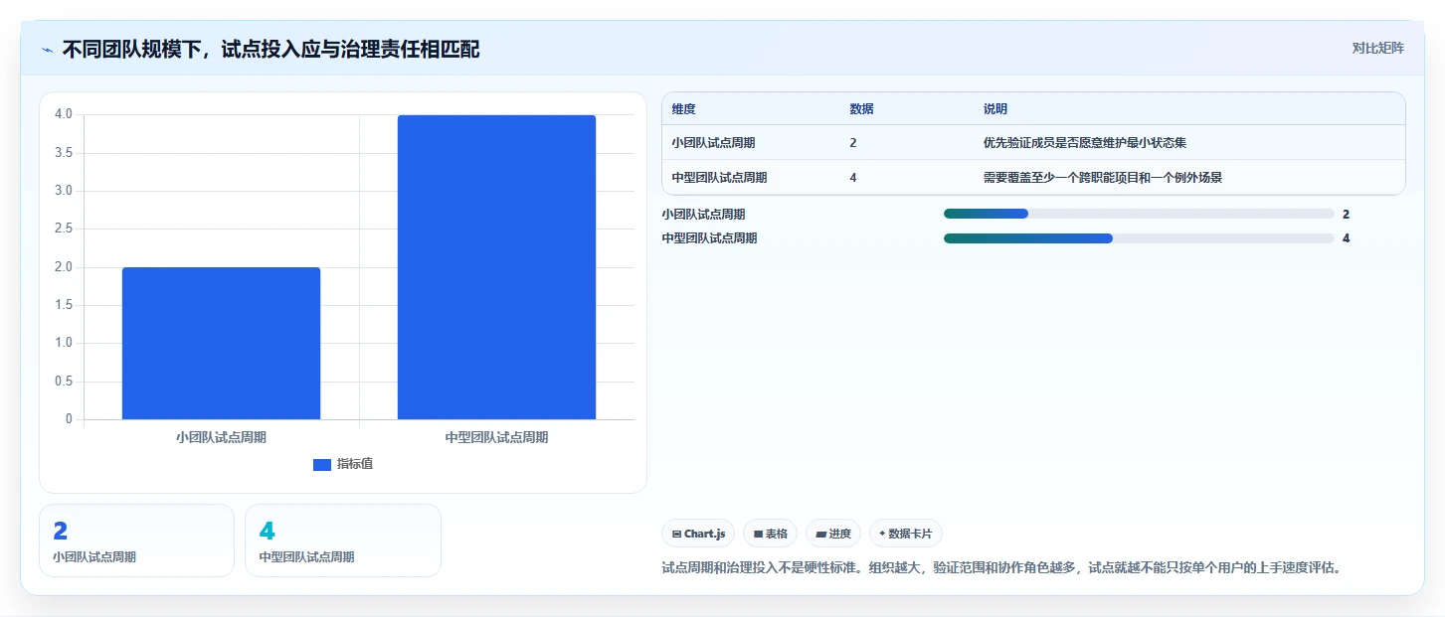Image resolution: width=1445 pixels, height=617 pixels.
Task: Click the icon inside Chart.js chip
Action: coord(676,534)
